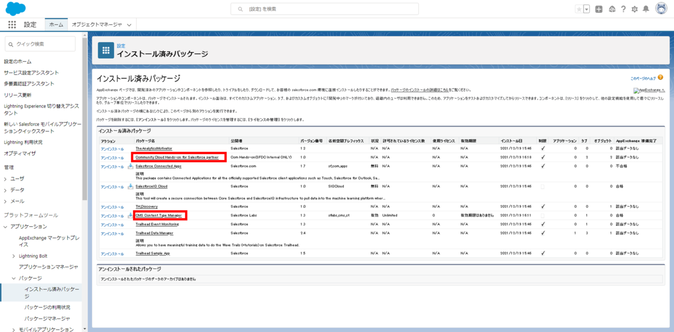The width and height of the screenshot is (674, 332).
Task: Open the notifications bell
Action: [x=646, y=9]
